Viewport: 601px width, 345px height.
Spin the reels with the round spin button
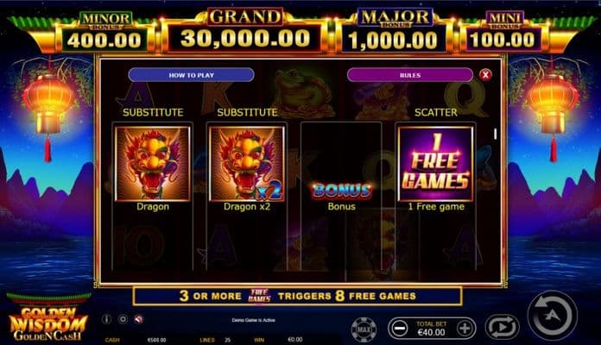553,316
